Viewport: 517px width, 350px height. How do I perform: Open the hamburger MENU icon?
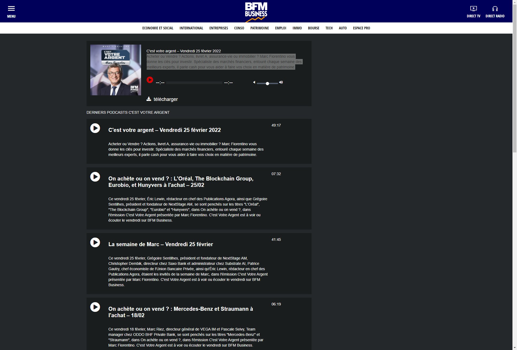(11, 9)
